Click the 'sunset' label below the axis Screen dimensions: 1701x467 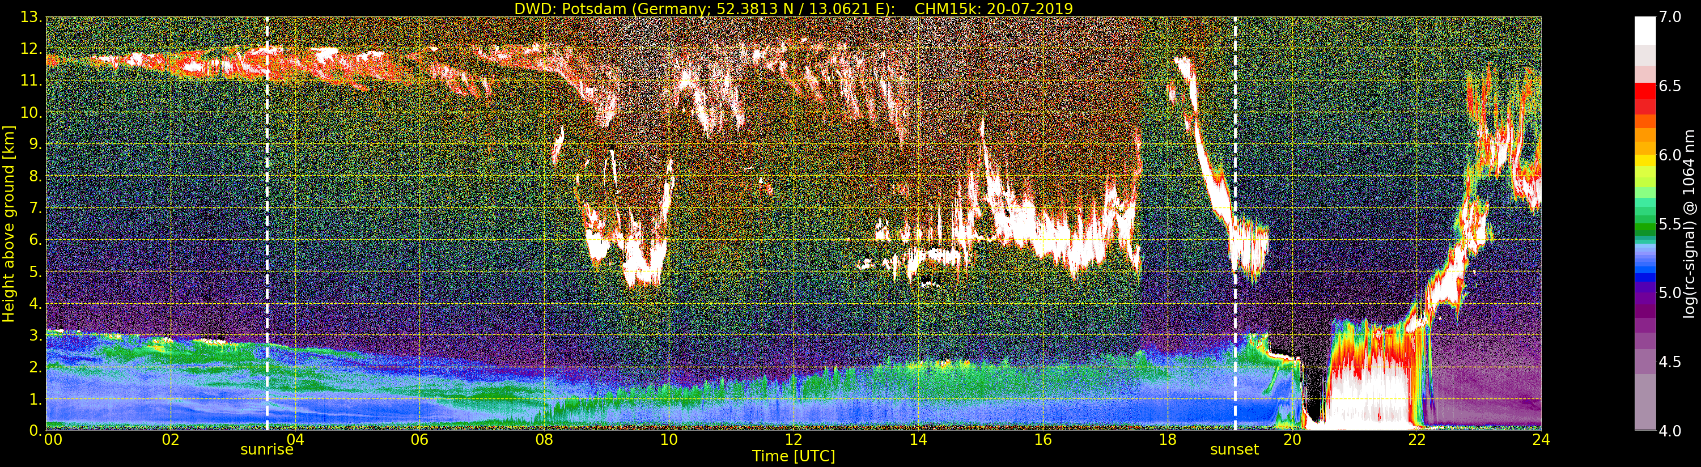[1234, 450]
